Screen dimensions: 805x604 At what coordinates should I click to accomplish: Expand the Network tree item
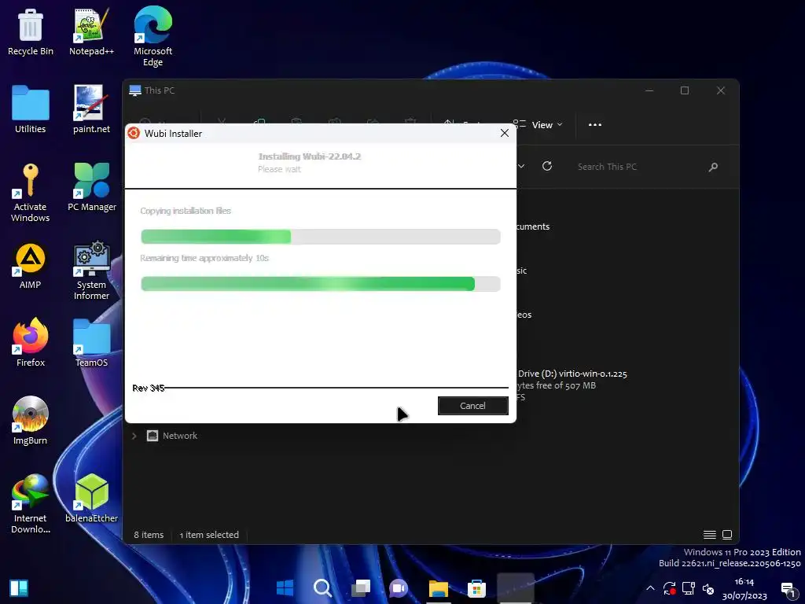(x=134, y=436)
